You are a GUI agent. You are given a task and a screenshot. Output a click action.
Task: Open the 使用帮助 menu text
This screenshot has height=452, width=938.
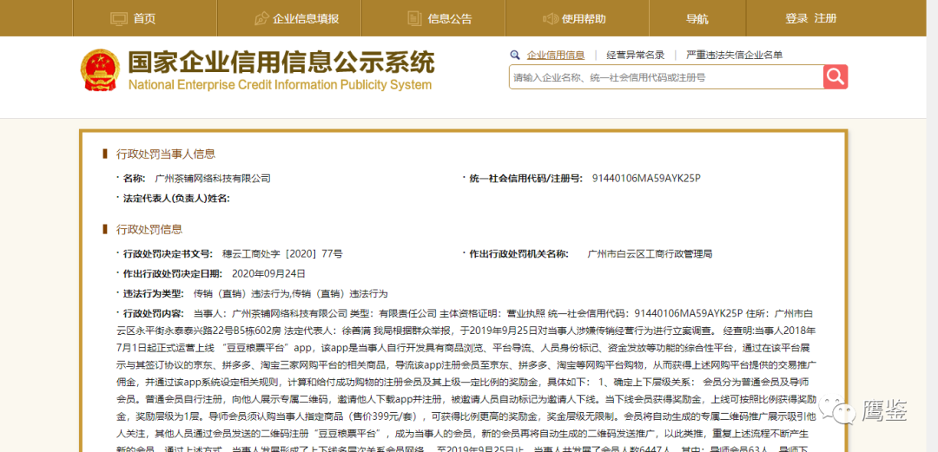(x=584, y=18)
